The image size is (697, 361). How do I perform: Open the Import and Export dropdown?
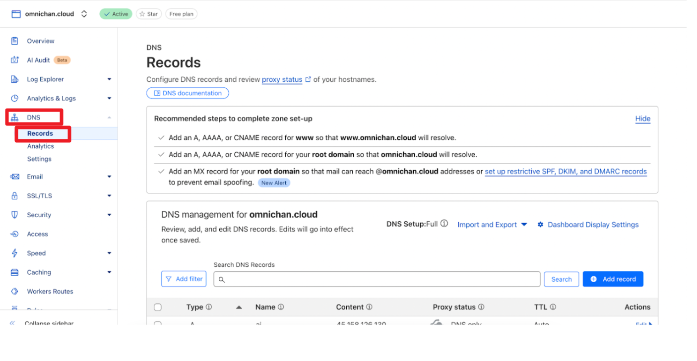(492, 225)
